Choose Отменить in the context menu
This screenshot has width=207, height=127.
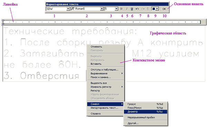105,47
